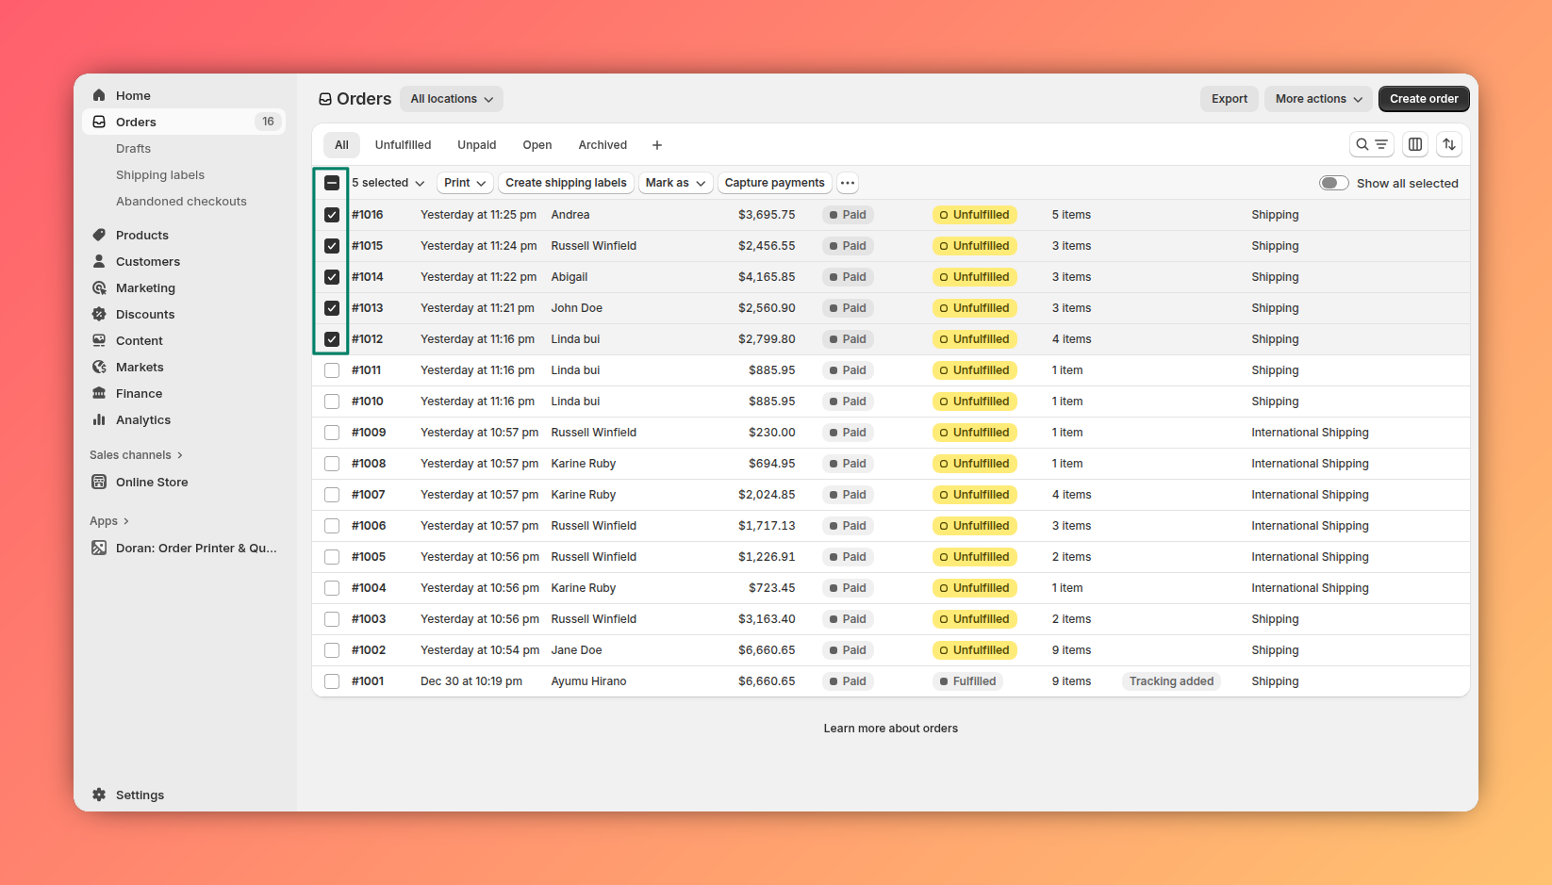
Task: Click customer name Abigail
Action: pyautogui.click(x=570, y=277)
